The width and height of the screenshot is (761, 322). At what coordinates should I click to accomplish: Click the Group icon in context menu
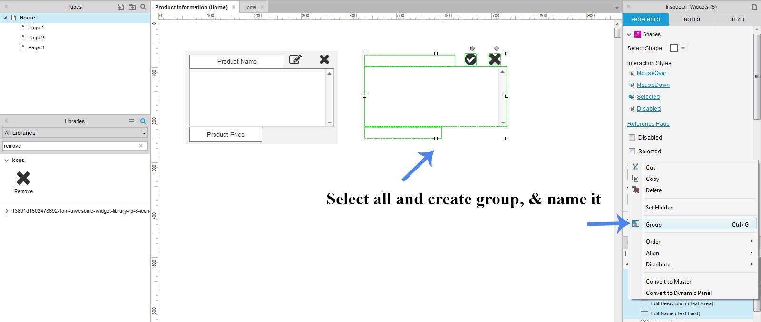[x=635, y=224]
